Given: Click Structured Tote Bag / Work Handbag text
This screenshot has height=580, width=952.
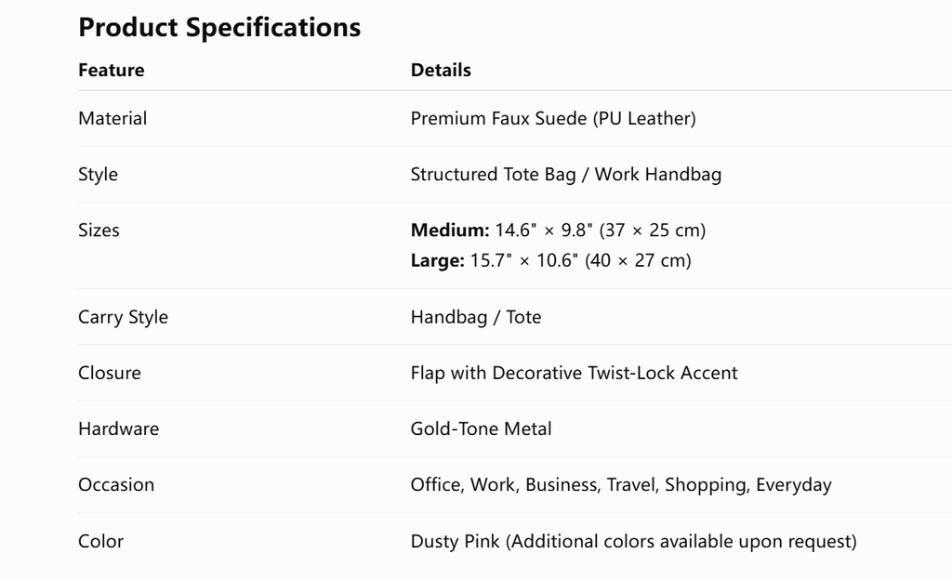Looking at the screenshot, I should tap(566, 175).
